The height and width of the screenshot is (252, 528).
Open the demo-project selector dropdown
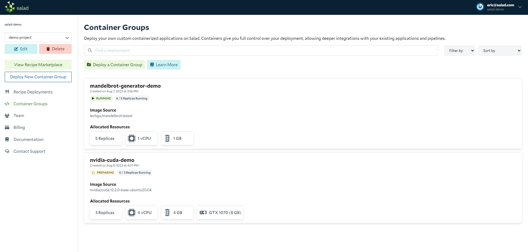38,37
